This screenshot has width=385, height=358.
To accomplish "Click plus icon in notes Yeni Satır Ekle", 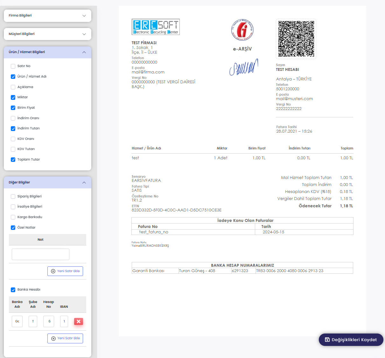I will [53, 271].
